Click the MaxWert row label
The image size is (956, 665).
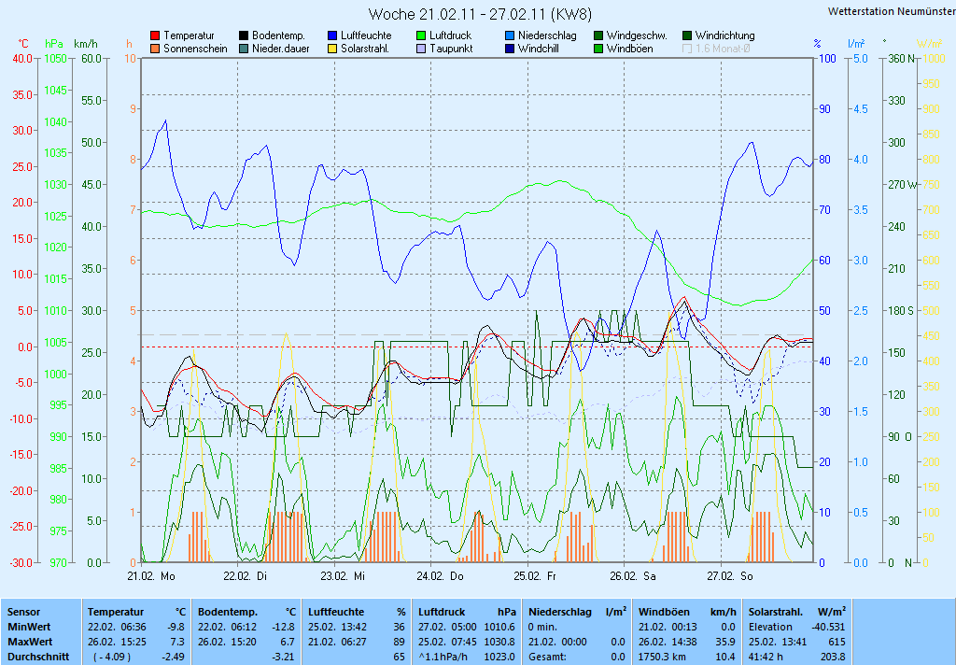tap(30, 642)
